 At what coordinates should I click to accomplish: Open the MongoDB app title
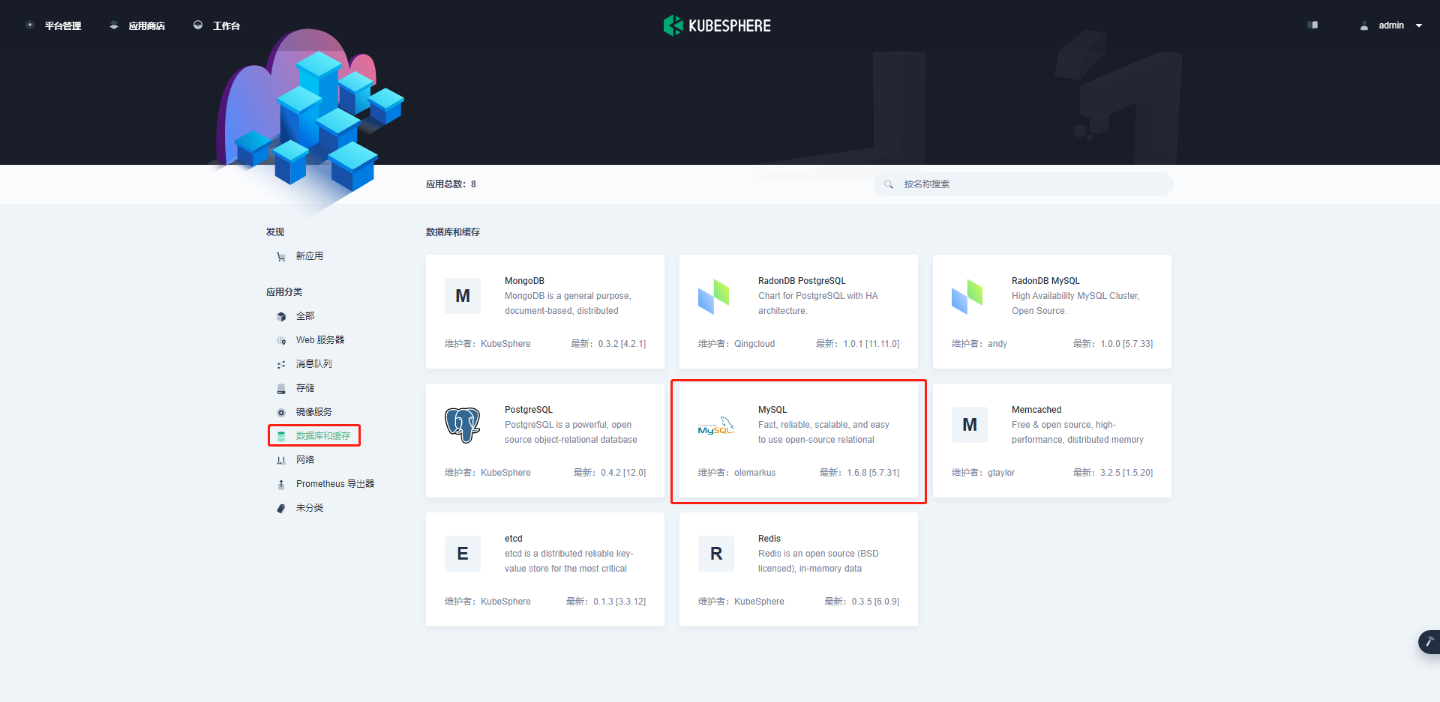(524, 281)
